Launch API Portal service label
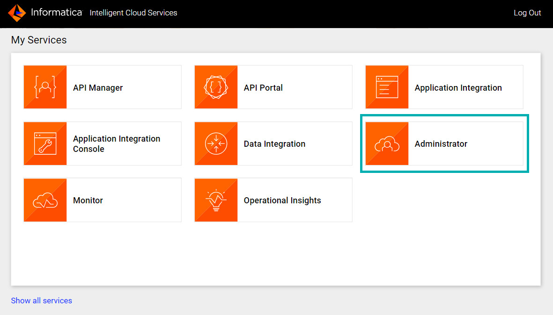This screenshot has height=315, width=553. coord(263,88)
